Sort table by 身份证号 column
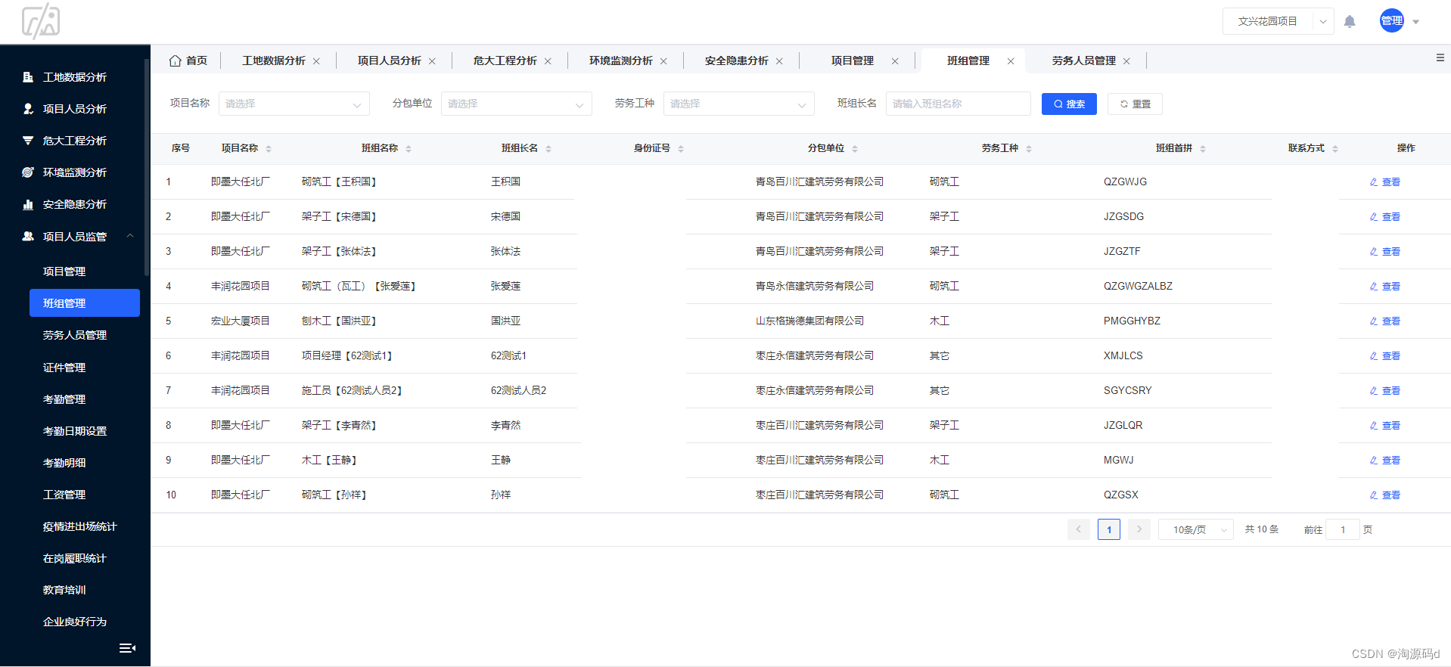The width and height of the screenshot is (1451, 667). (681, 149)
